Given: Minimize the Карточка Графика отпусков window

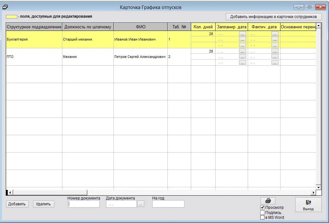Looking at the screenshot, I should click(299, 7).
